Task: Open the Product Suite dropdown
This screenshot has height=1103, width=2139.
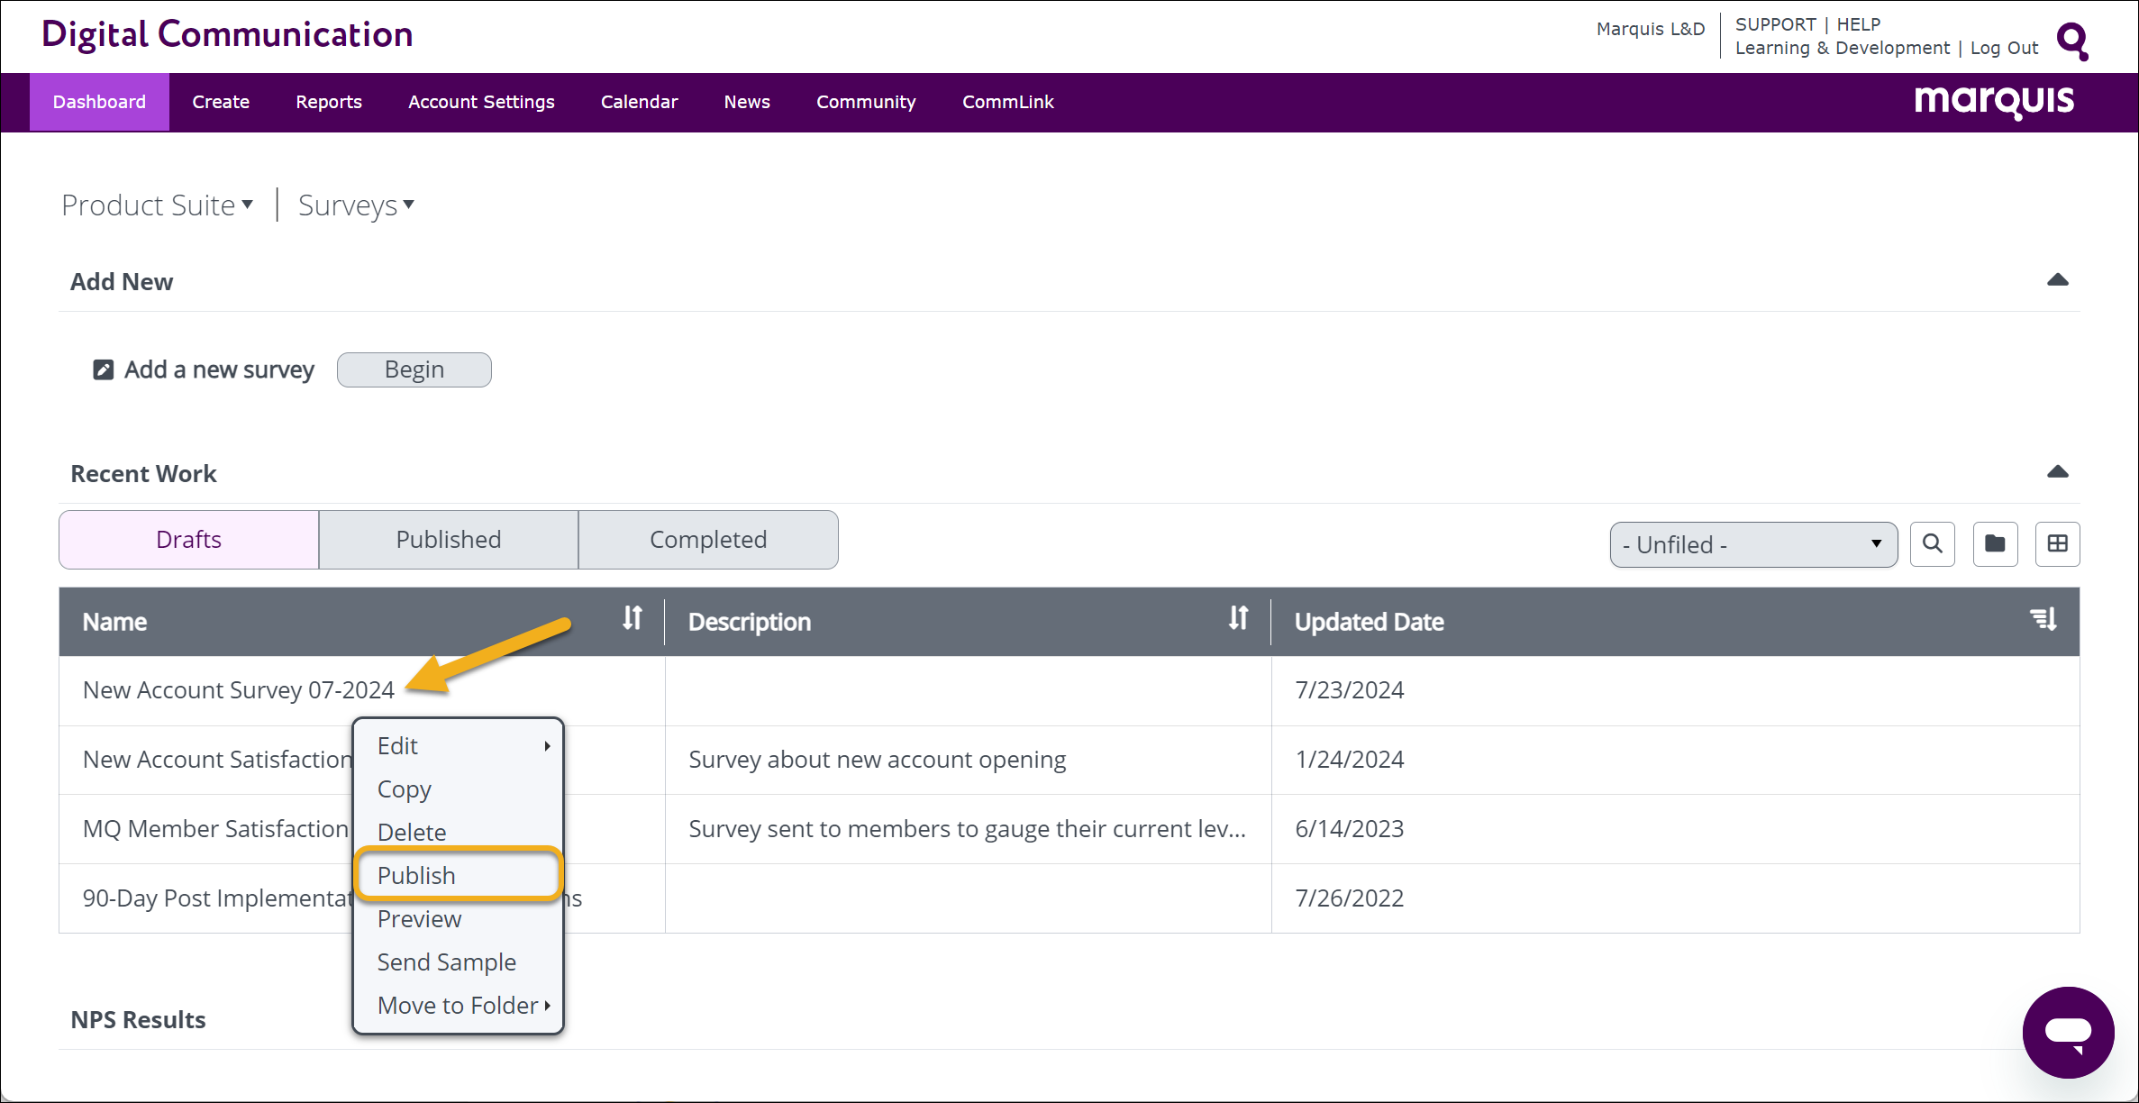Action: point(158,205)
